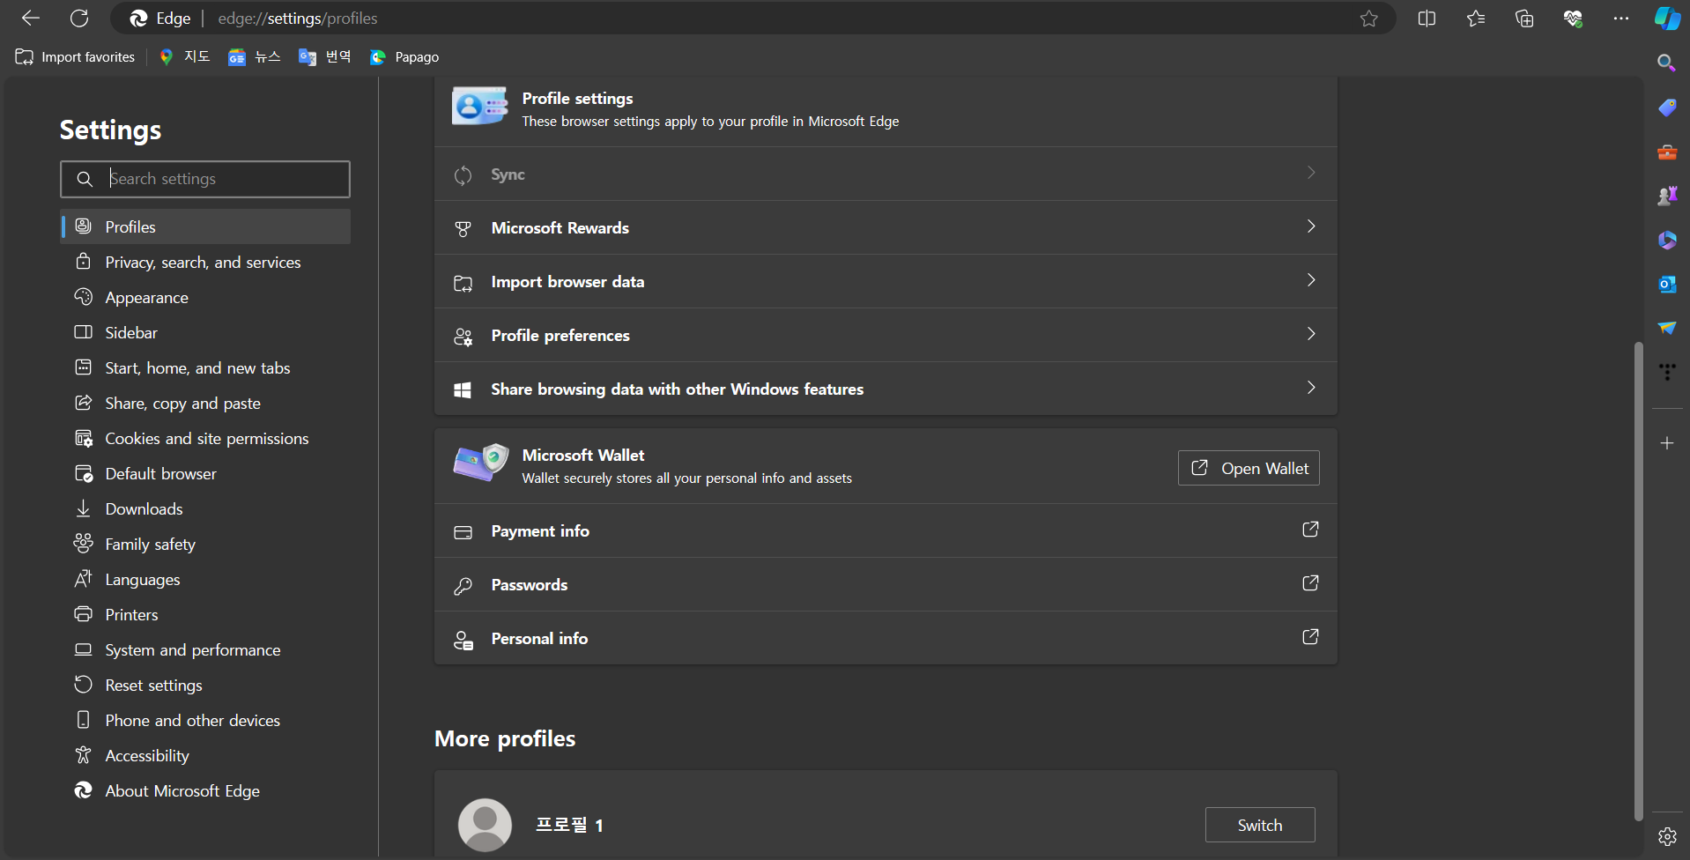1690x860 pixels.
Task: Expand the Sync row chevron
Action: pyautogui.click(x=1311, y=173)
